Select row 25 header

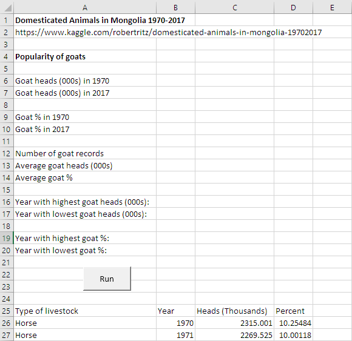pos(7,311)
